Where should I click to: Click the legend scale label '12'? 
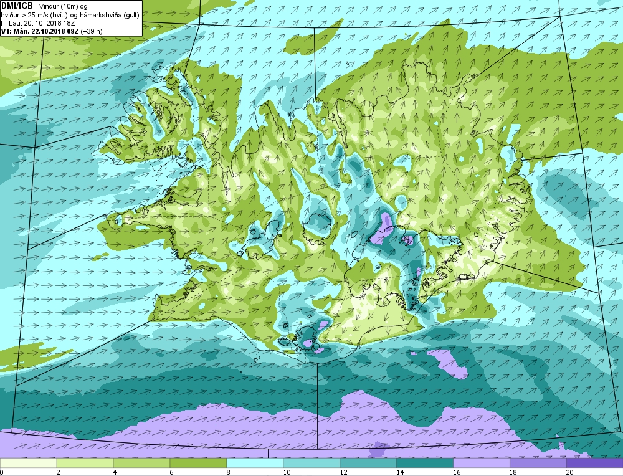pyautogui.click(x=343, y=472)
